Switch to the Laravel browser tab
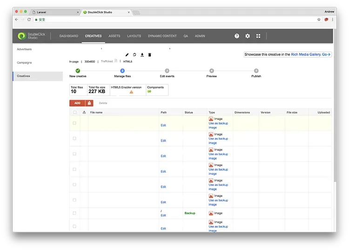 (54, 12)
